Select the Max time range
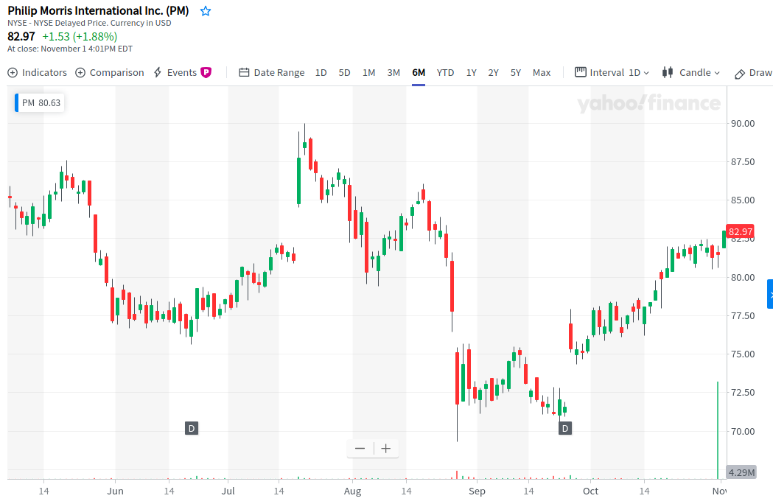The width and height of the screenshot is (773, 504). click(x=542, y=72)
